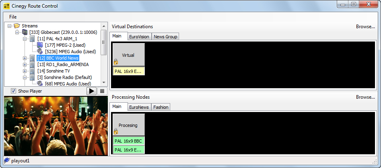381x168 pixels.
Task: Open the Fashion processing nodes tab
Action: coord(161,107)
